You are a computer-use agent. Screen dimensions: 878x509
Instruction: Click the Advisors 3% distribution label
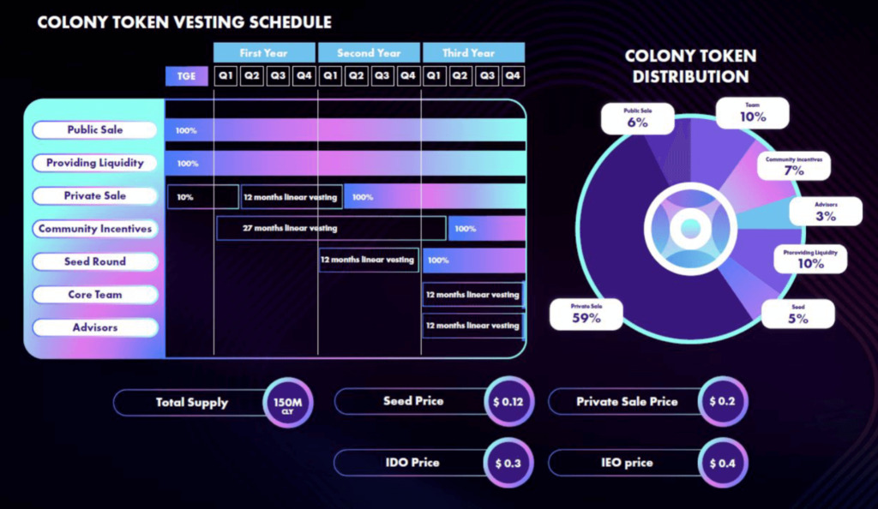pos(826,212)
